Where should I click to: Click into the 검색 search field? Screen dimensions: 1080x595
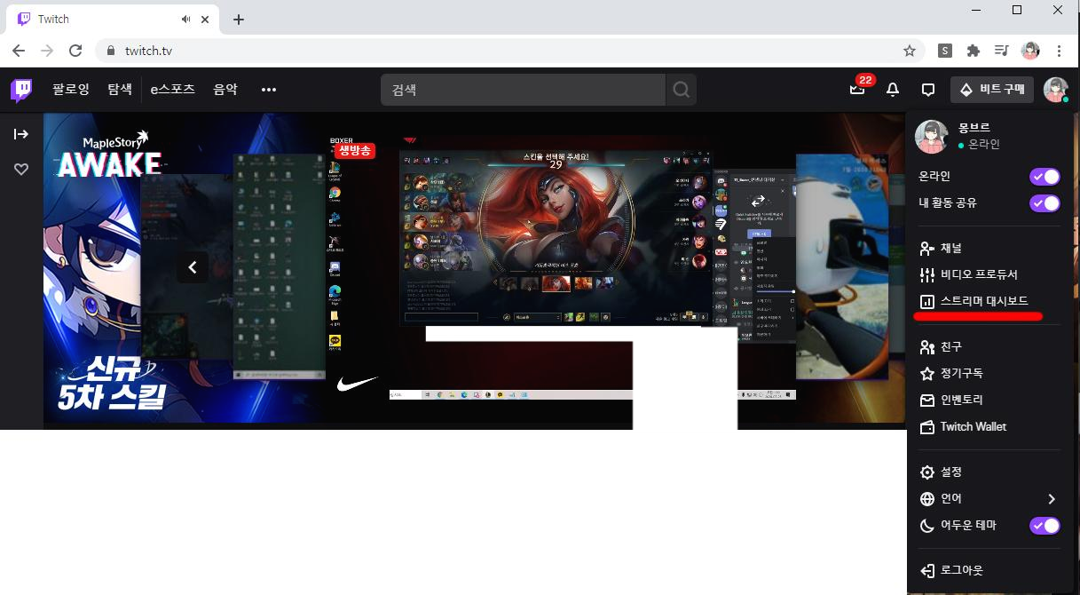(523, 90)
